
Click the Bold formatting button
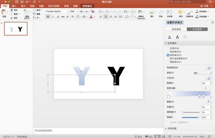coord(48,16)
